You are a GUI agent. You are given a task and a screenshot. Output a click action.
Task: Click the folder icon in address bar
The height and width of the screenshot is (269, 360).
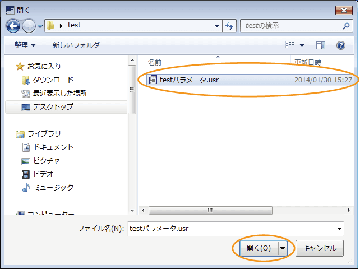(x=50, y=25)
